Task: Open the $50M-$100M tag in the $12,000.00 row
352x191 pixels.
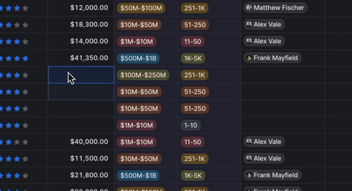Action: click(141, 8)
